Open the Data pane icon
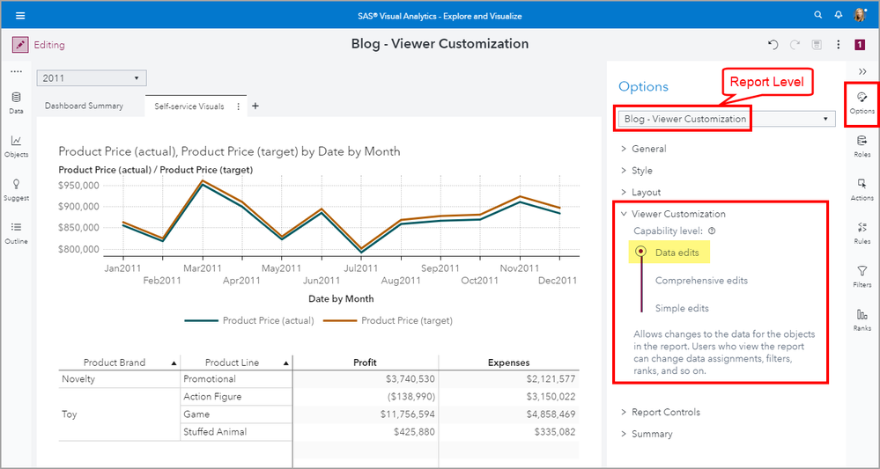 pyautogui.click(x=16, y=101)
